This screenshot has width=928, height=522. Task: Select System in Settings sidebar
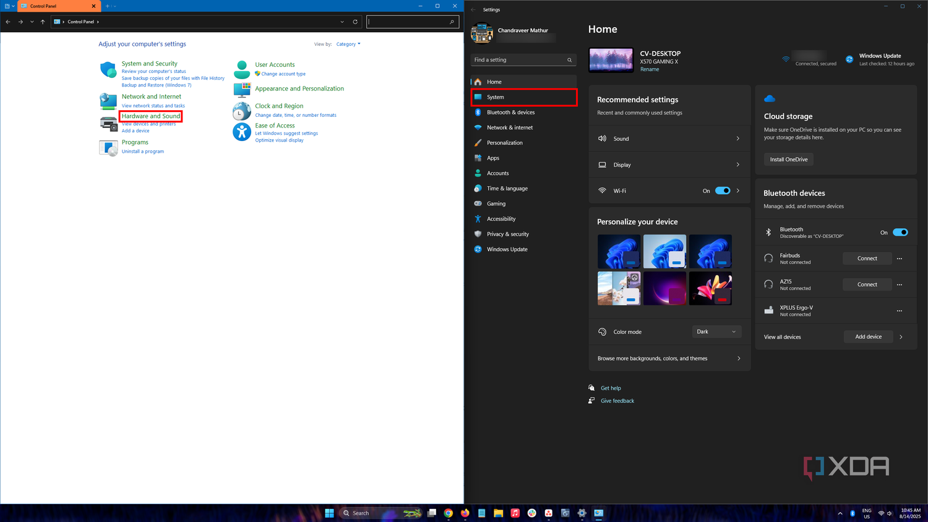tap(524, 97)
